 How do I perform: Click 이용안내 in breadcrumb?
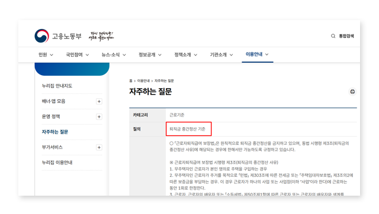(143, 81)
